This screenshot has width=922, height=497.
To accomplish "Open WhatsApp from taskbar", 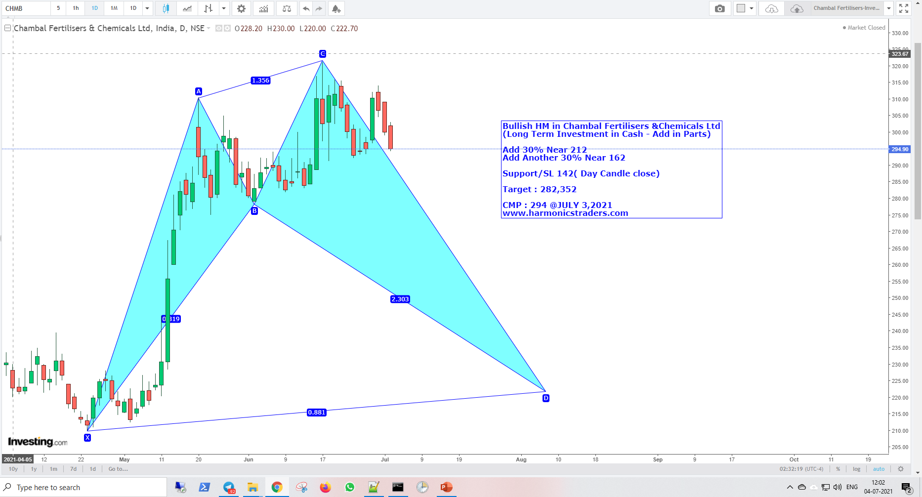I will pos(350,488).
